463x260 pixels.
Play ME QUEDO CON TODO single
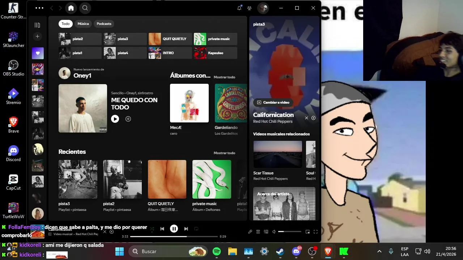tap(115, 119)
